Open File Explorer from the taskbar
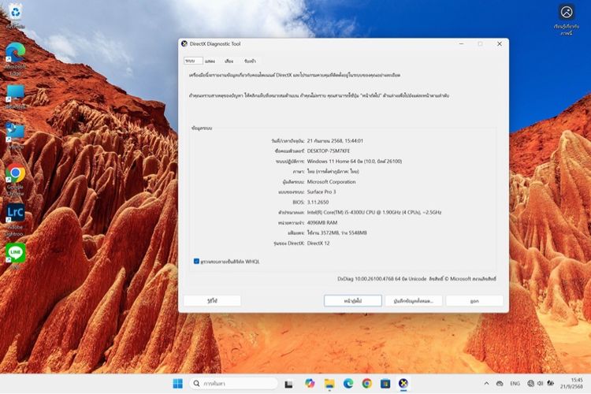Image resolution: width=591 pixels, height=394 pixels. click(x=329, y=384)
